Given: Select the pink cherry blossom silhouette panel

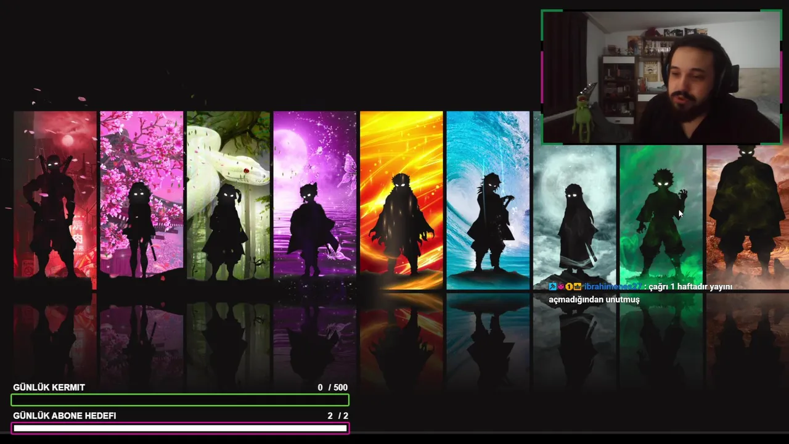Looking at the screenshot, I should (x=142, y=200).
